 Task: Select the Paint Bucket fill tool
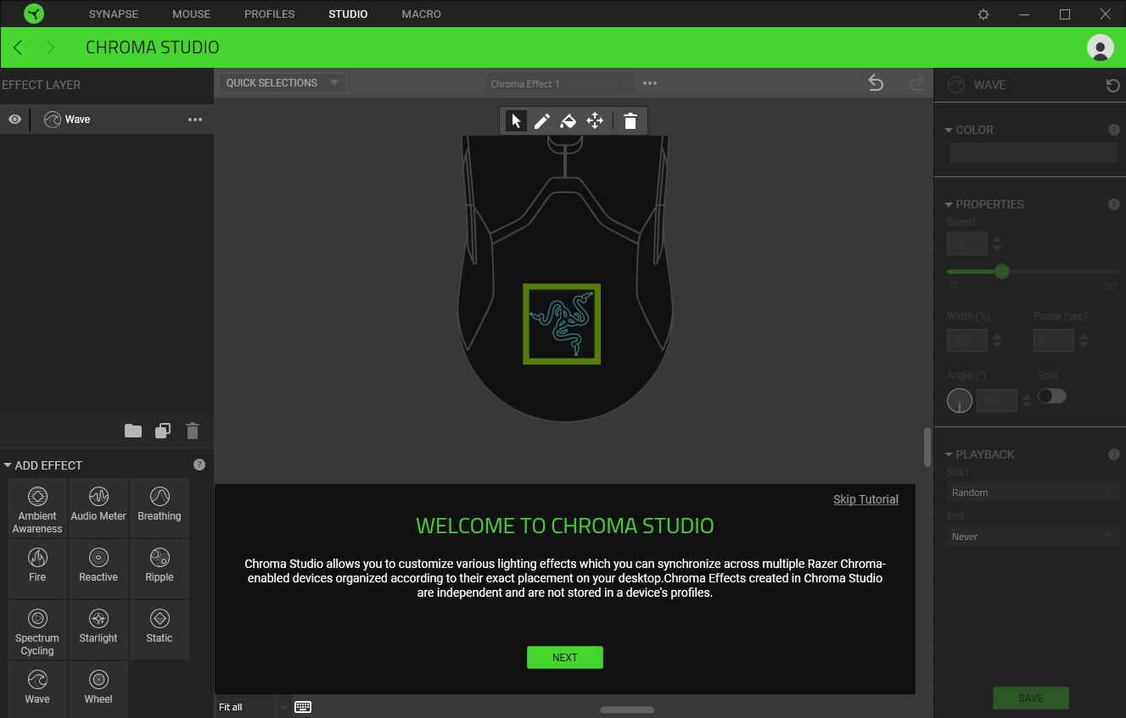[x=569, y=120]
